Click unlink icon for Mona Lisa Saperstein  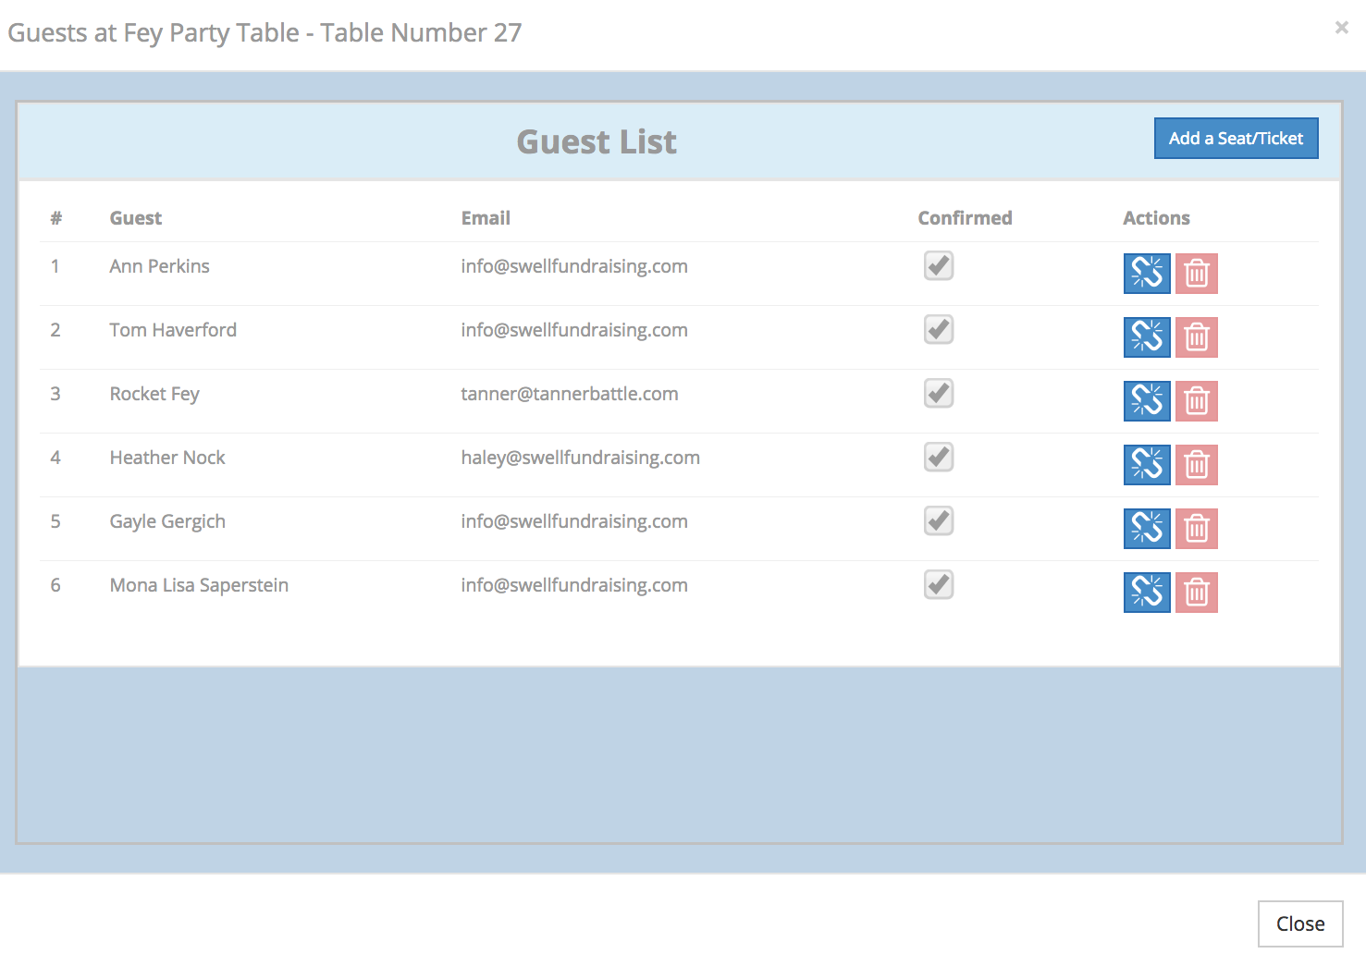pos(1146,593)
